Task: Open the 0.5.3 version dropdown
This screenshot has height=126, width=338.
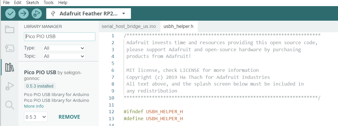Action: [x=36, y=117]
